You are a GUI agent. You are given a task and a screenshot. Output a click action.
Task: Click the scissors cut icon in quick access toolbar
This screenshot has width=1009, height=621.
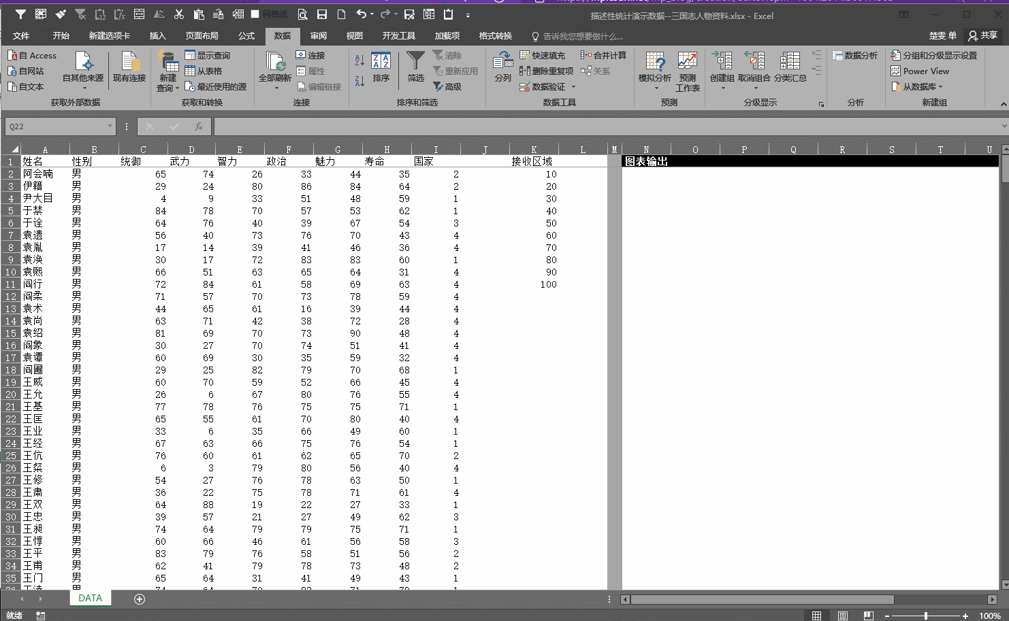[179, 14]
